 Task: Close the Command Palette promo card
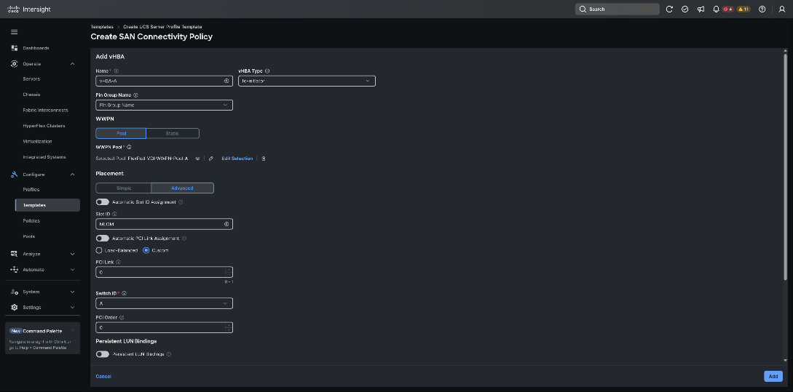pos(72,331)
